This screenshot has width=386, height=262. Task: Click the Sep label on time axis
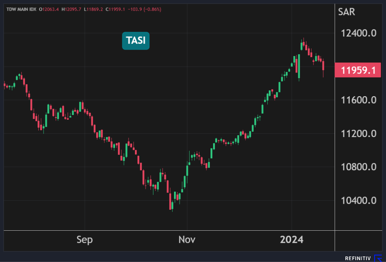(85, 240)
